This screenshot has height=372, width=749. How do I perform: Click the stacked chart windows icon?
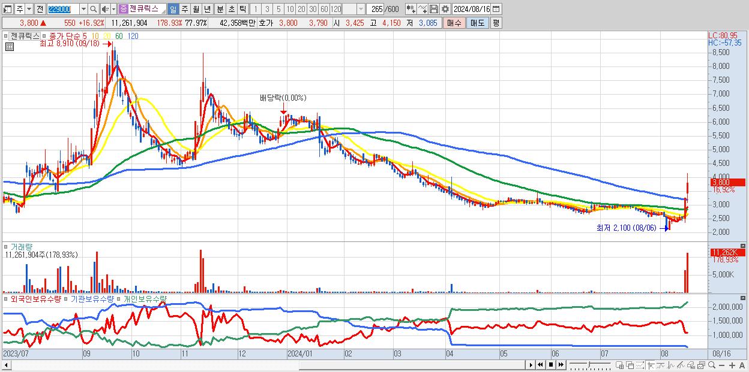[701, 365]
